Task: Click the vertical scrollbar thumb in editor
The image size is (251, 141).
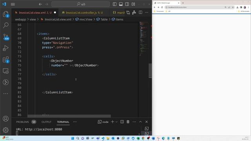Action: coord(150,70)
